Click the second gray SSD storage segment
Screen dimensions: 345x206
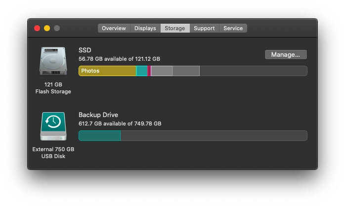(186, 71)
